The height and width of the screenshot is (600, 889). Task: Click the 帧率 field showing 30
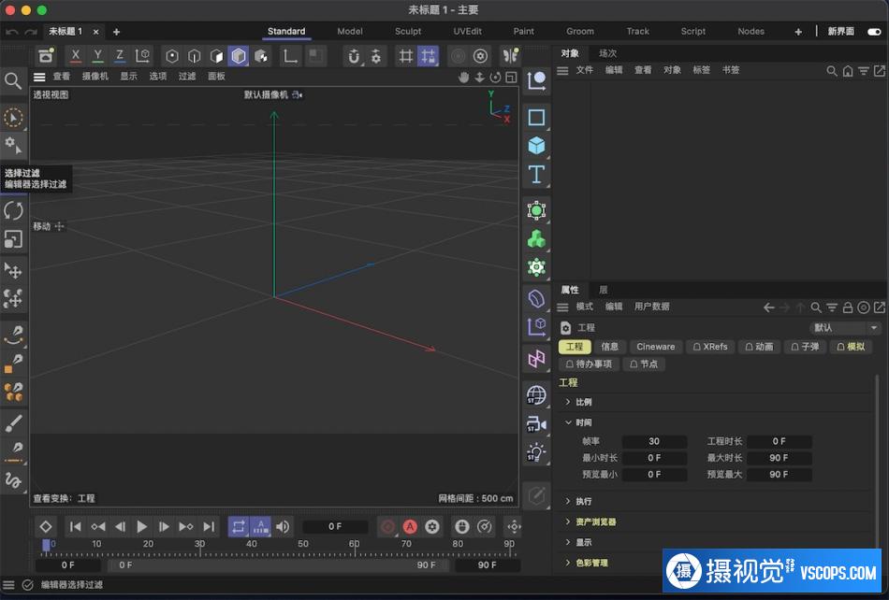click(654, 441)
